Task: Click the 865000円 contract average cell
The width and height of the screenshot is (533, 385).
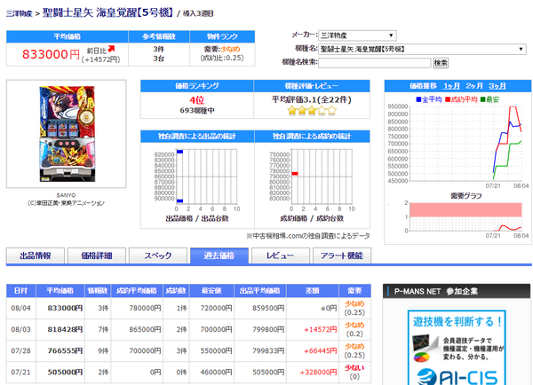Action: point(137,329)
